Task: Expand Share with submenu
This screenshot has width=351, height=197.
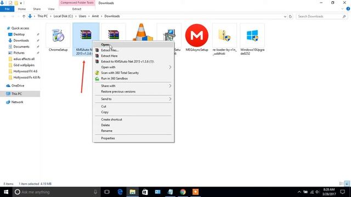Action: point(133,86)
